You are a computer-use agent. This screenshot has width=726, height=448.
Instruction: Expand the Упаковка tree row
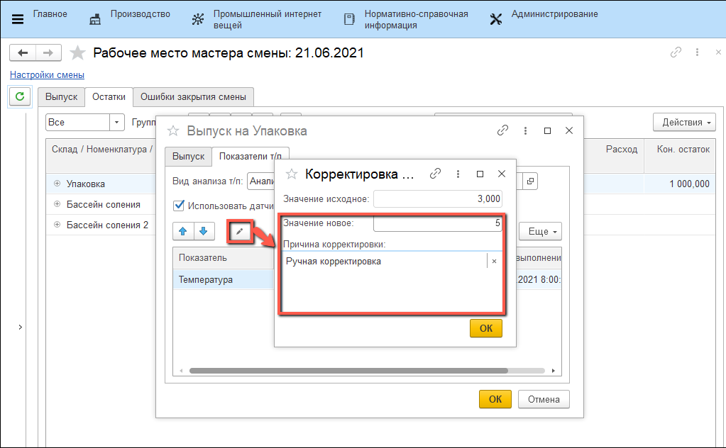point(57,184)
